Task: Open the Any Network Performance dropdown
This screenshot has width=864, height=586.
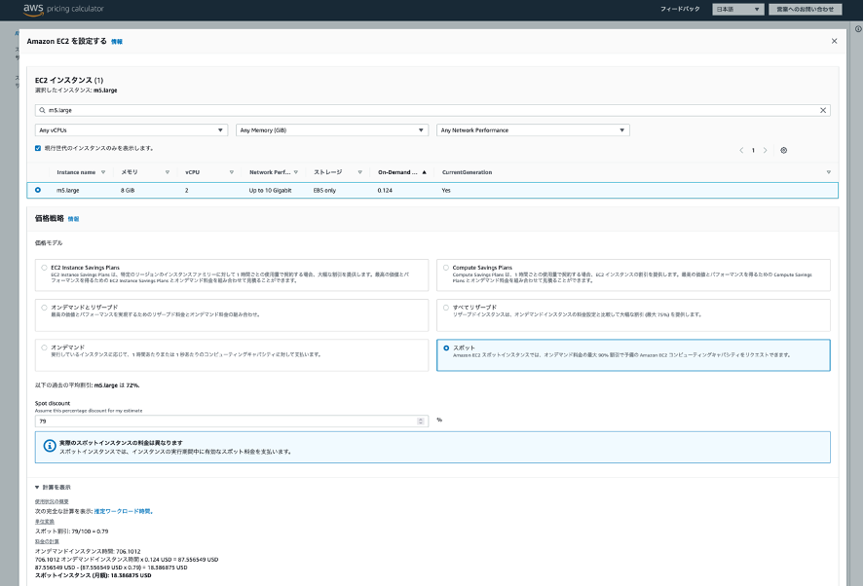Action: click(x=533, y=130)
